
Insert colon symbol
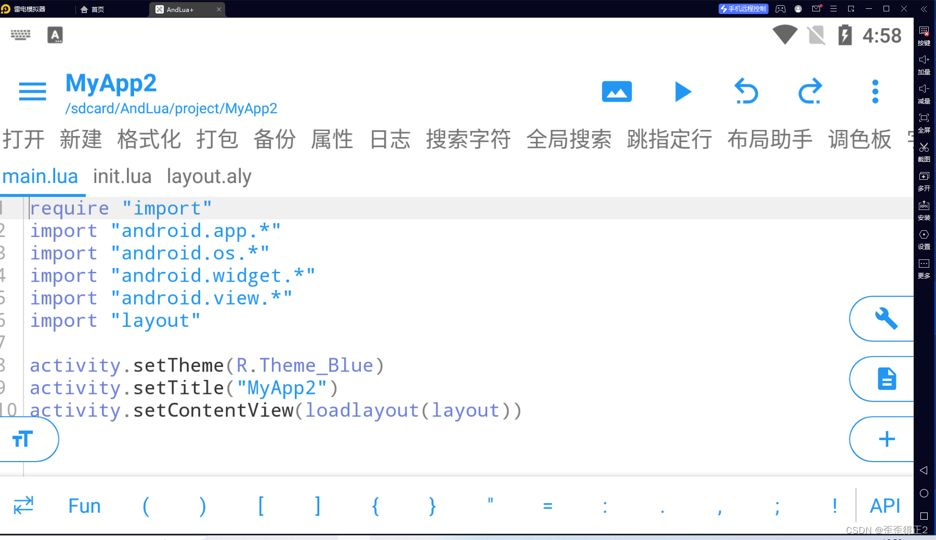(x=605, y=507)
